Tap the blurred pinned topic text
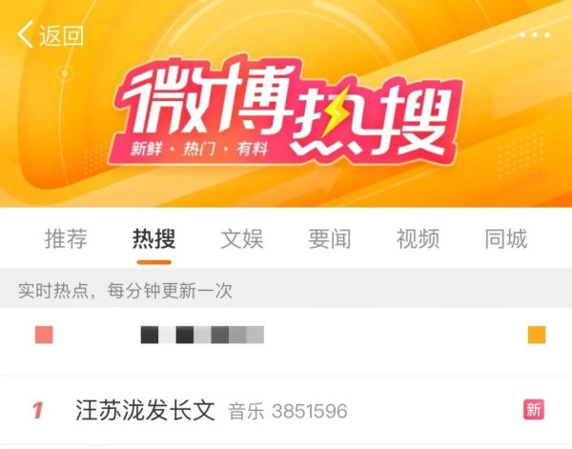This screenshot has height=449, width=572. click(x=202, y=335)
